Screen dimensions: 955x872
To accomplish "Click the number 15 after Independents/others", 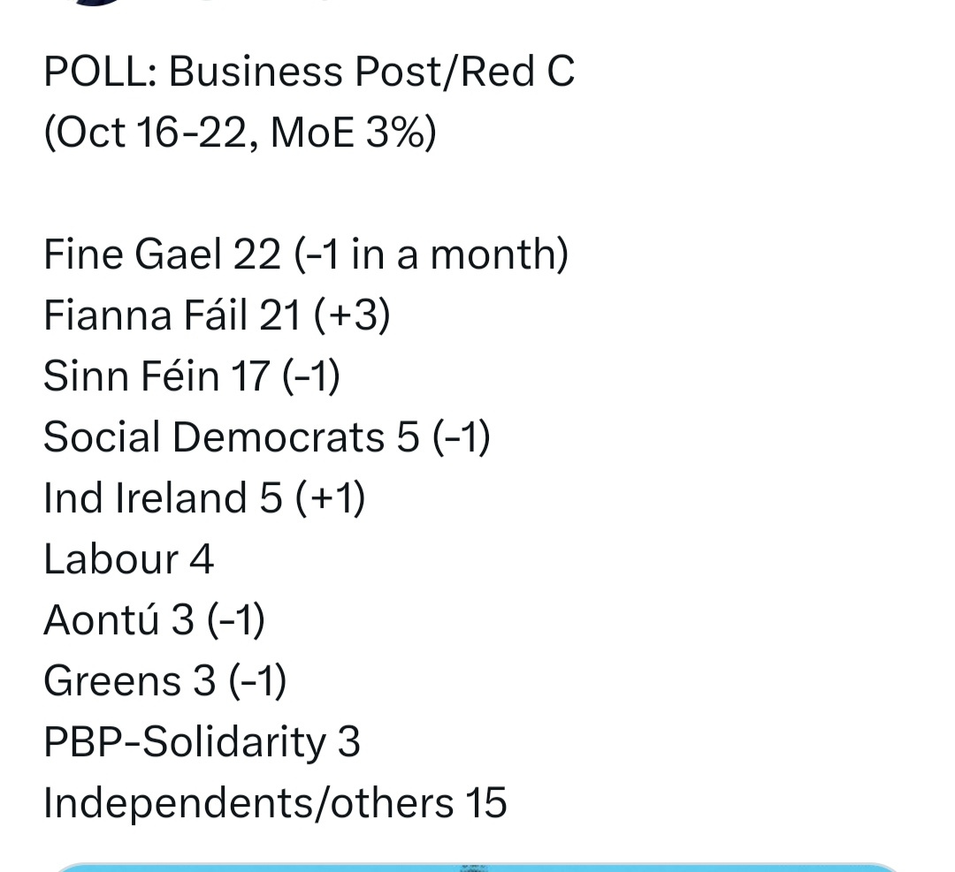I will coord(486,802).
